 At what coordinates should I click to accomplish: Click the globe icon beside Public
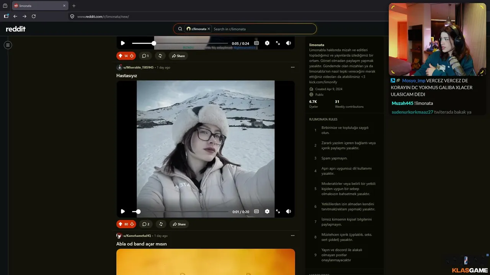(311, 94)
